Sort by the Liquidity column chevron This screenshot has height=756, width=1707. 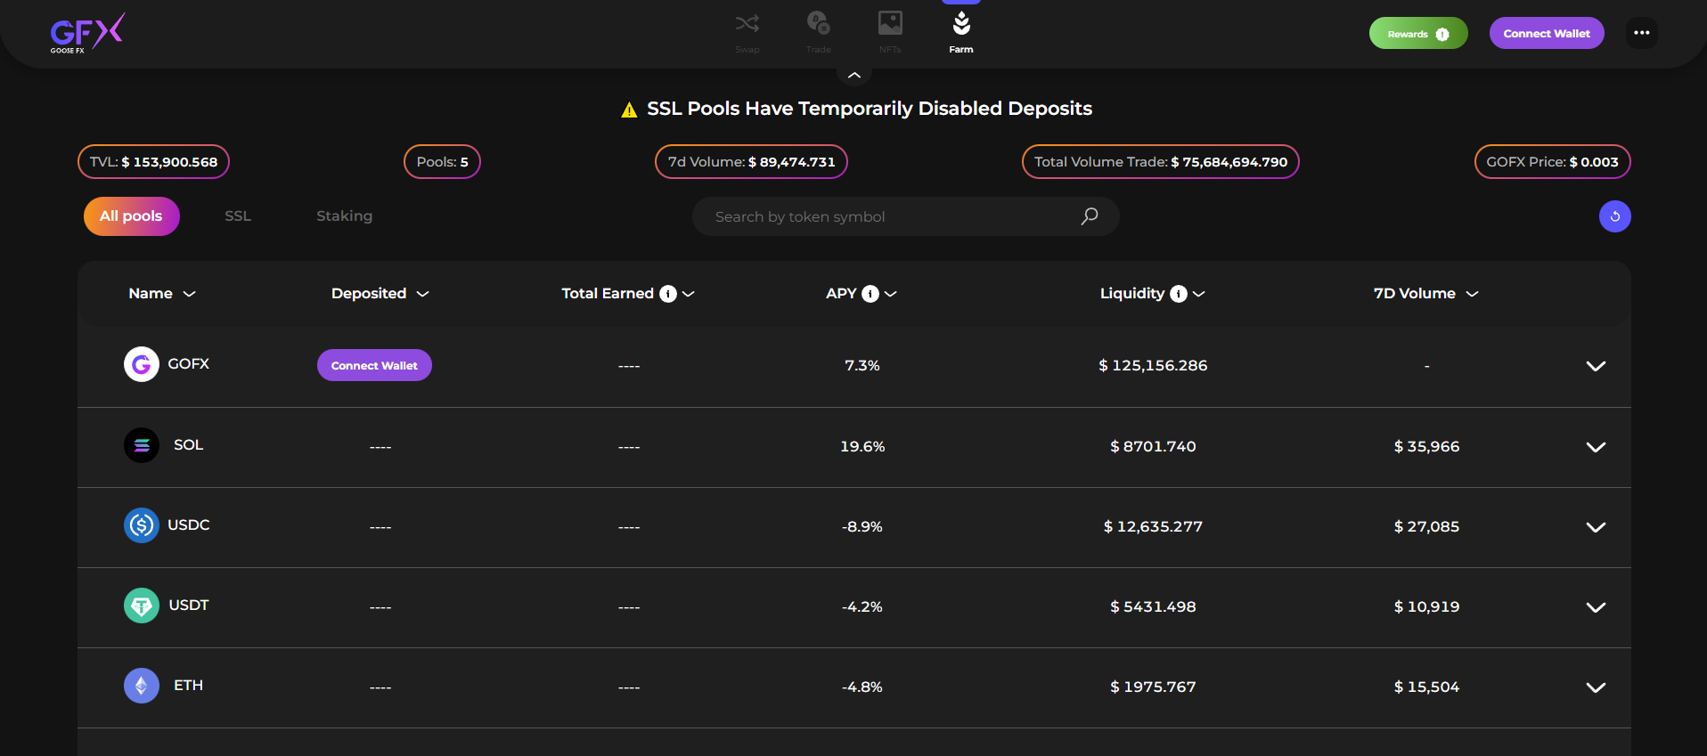(1199, 294)
